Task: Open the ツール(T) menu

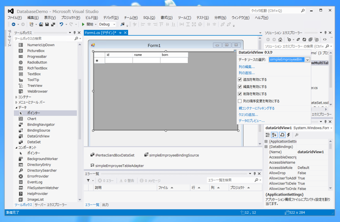Action: [x=184, y=18]
